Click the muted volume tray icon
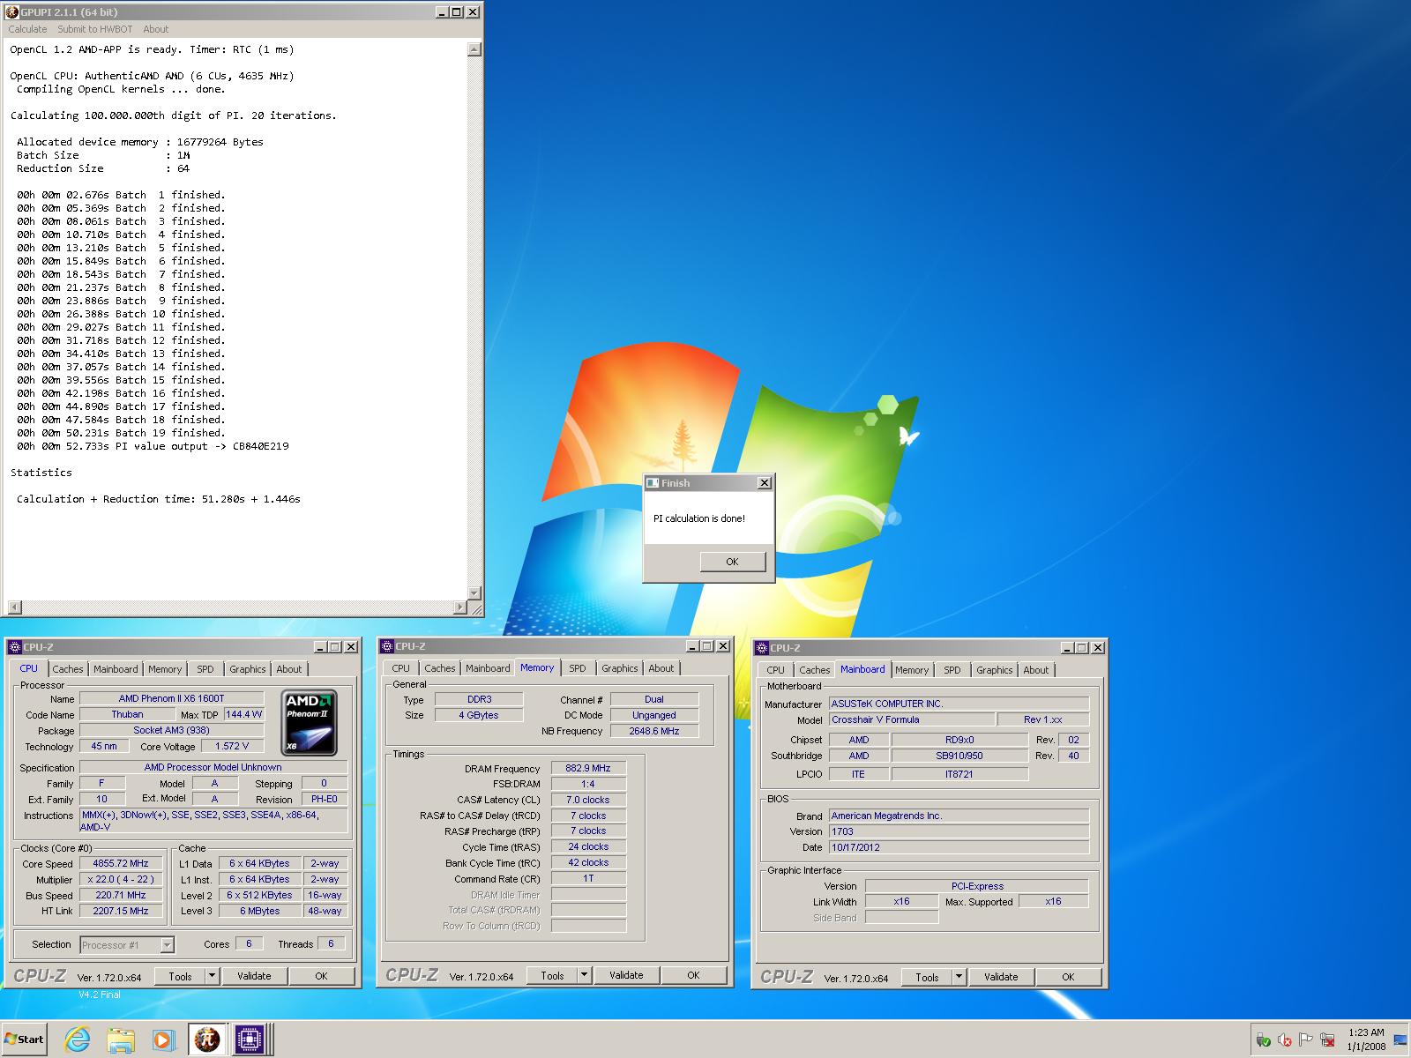The height and width of the screenshot is (1058, 1411). (x=1285, y=1040)
